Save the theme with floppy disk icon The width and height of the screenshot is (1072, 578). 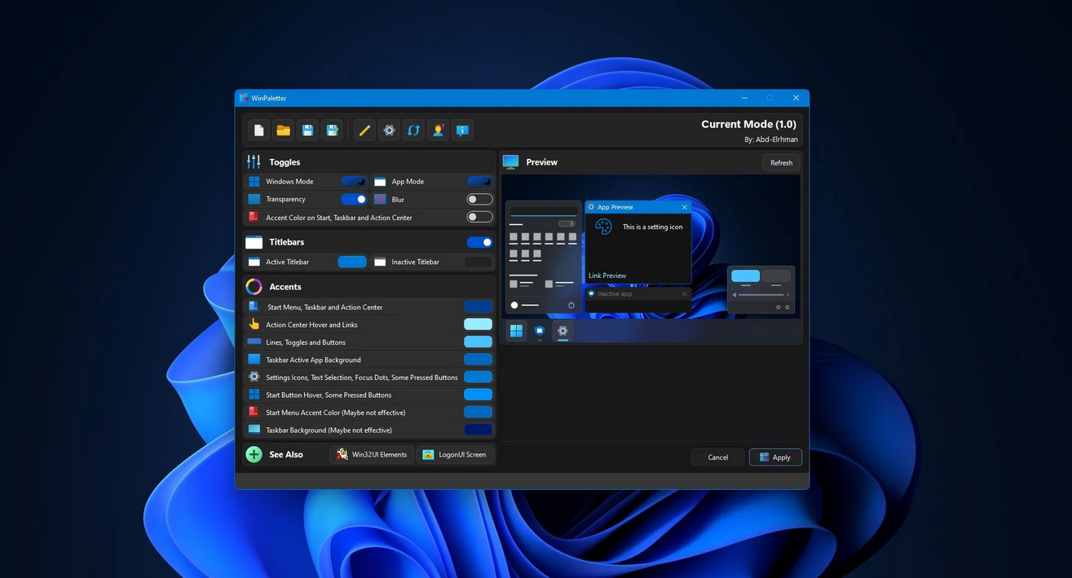tap(307, 130)
